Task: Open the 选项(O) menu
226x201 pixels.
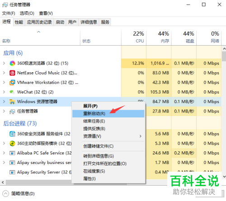Action: tap(27, 14)
